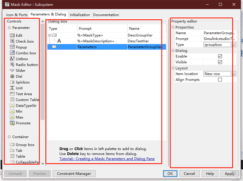Select the %<MaskDescription> prompt cell
This screenshot has height=181, width=243.
pyautogui.click(x=102, y=41)
